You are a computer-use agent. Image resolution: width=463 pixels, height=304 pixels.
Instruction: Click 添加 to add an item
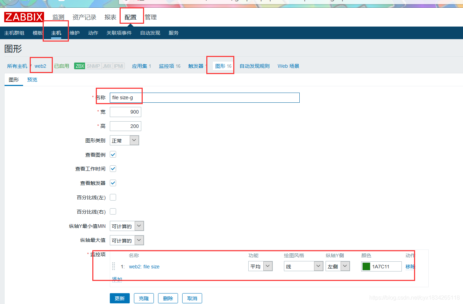pos(117,279)
